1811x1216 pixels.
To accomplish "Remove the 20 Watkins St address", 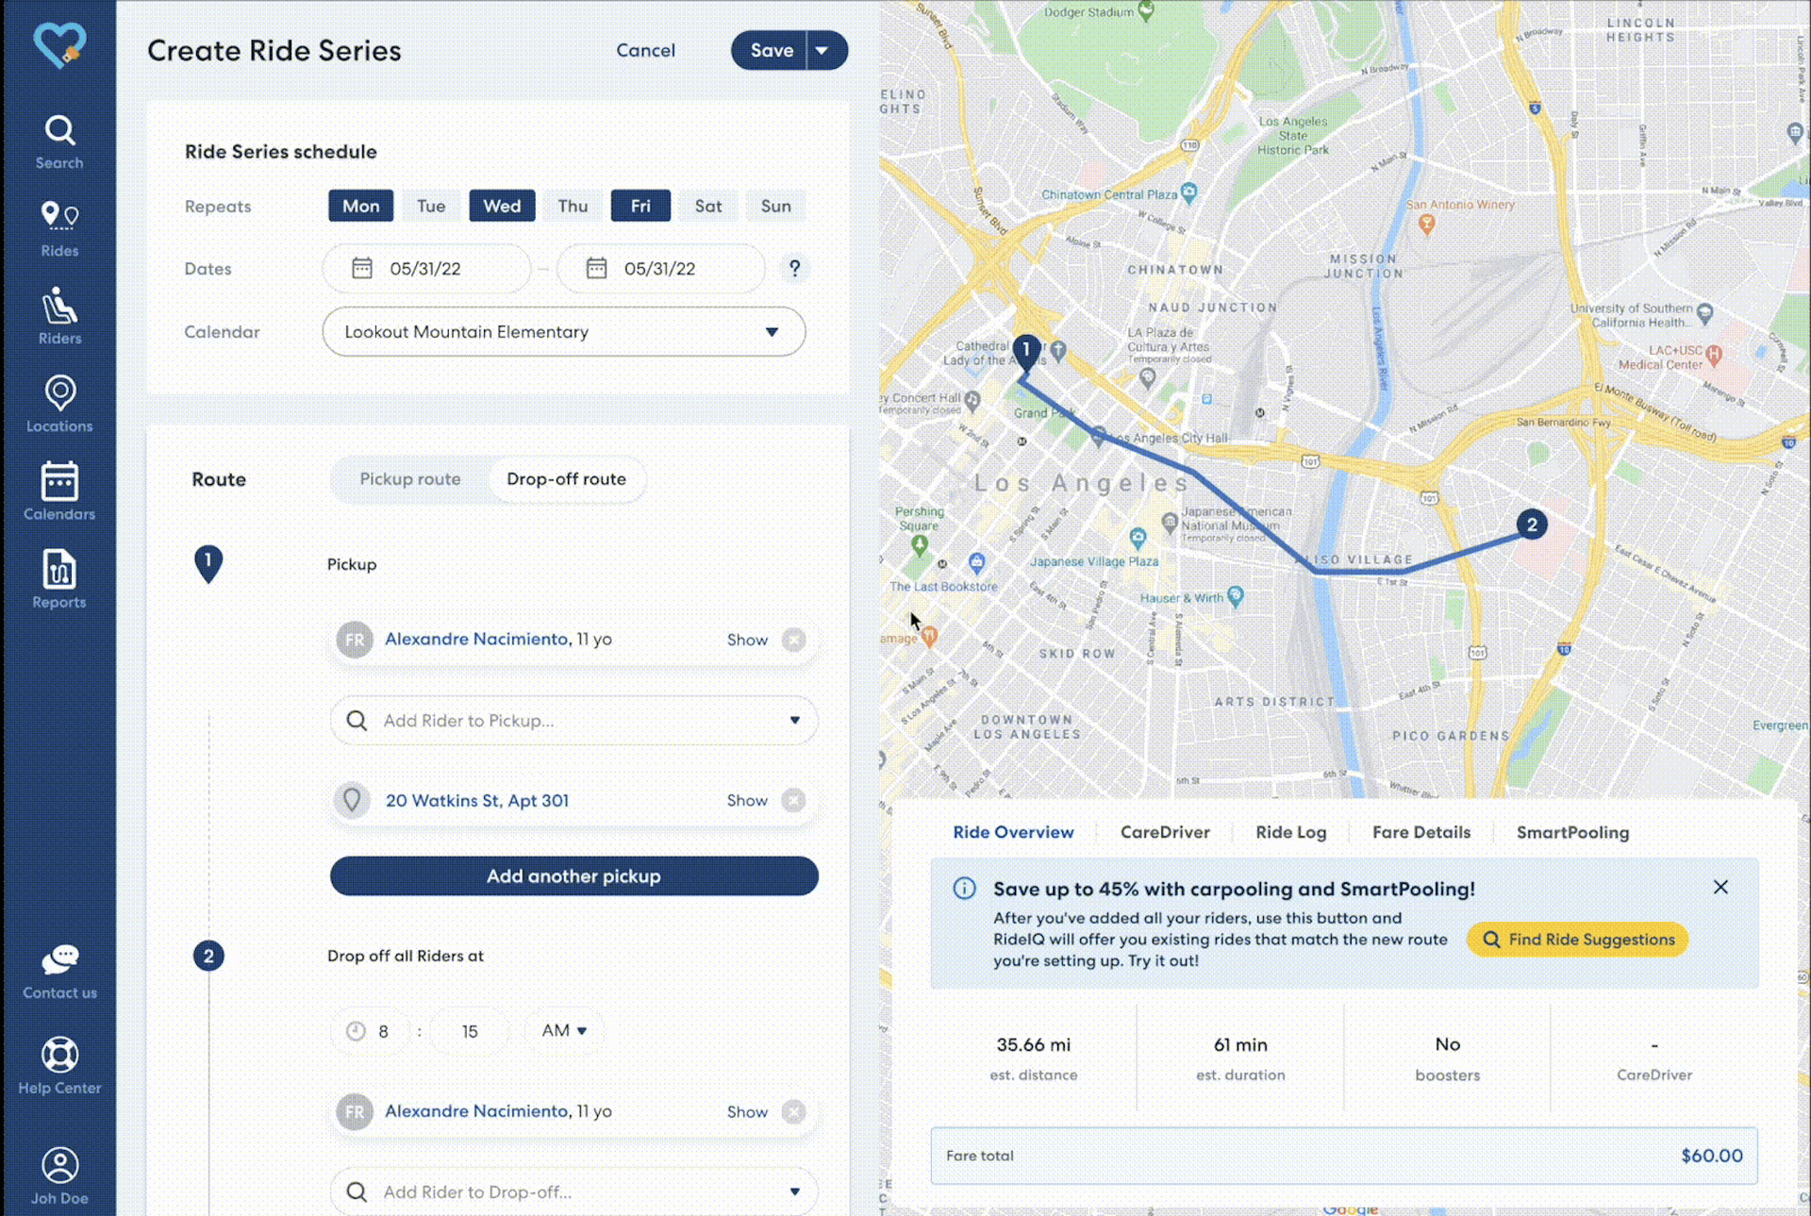I will tap(794, 800).
